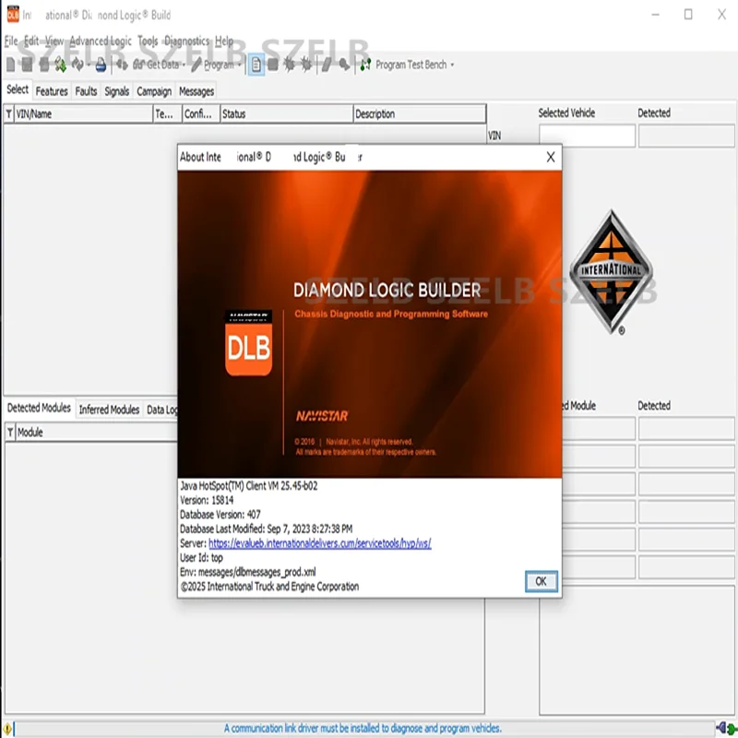Open the Get Data dropdown arrow

[184, 65]
